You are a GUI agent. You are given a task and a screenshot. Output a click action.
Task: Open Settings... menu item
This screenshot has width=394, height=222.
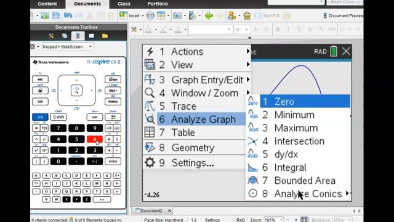(194, 163)
